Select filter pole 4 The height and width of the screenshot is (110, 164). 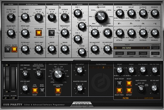[109, 67]
